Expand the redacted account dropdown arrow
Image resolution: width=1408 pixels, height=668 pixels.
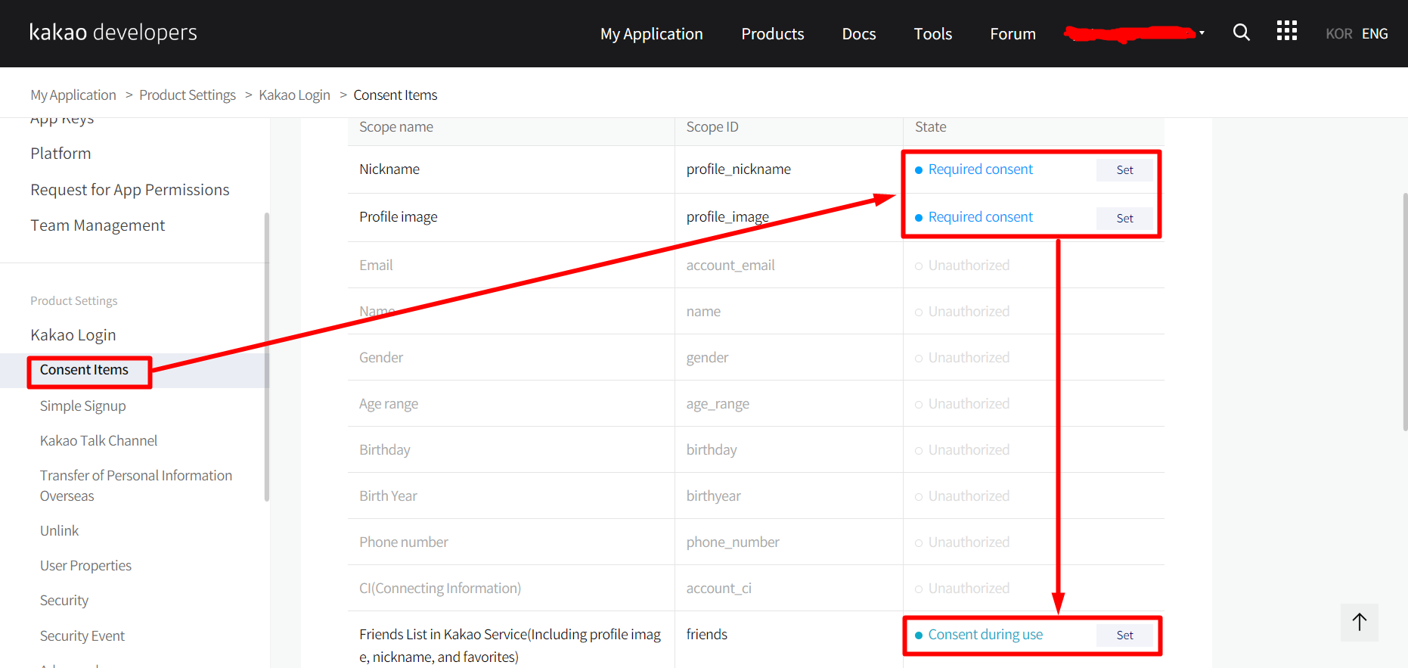[1202, 33]
